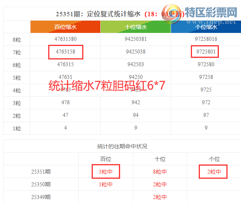Select the value 9725801
This screenshot has height=218, width=241.
click(x=206, y=52)
